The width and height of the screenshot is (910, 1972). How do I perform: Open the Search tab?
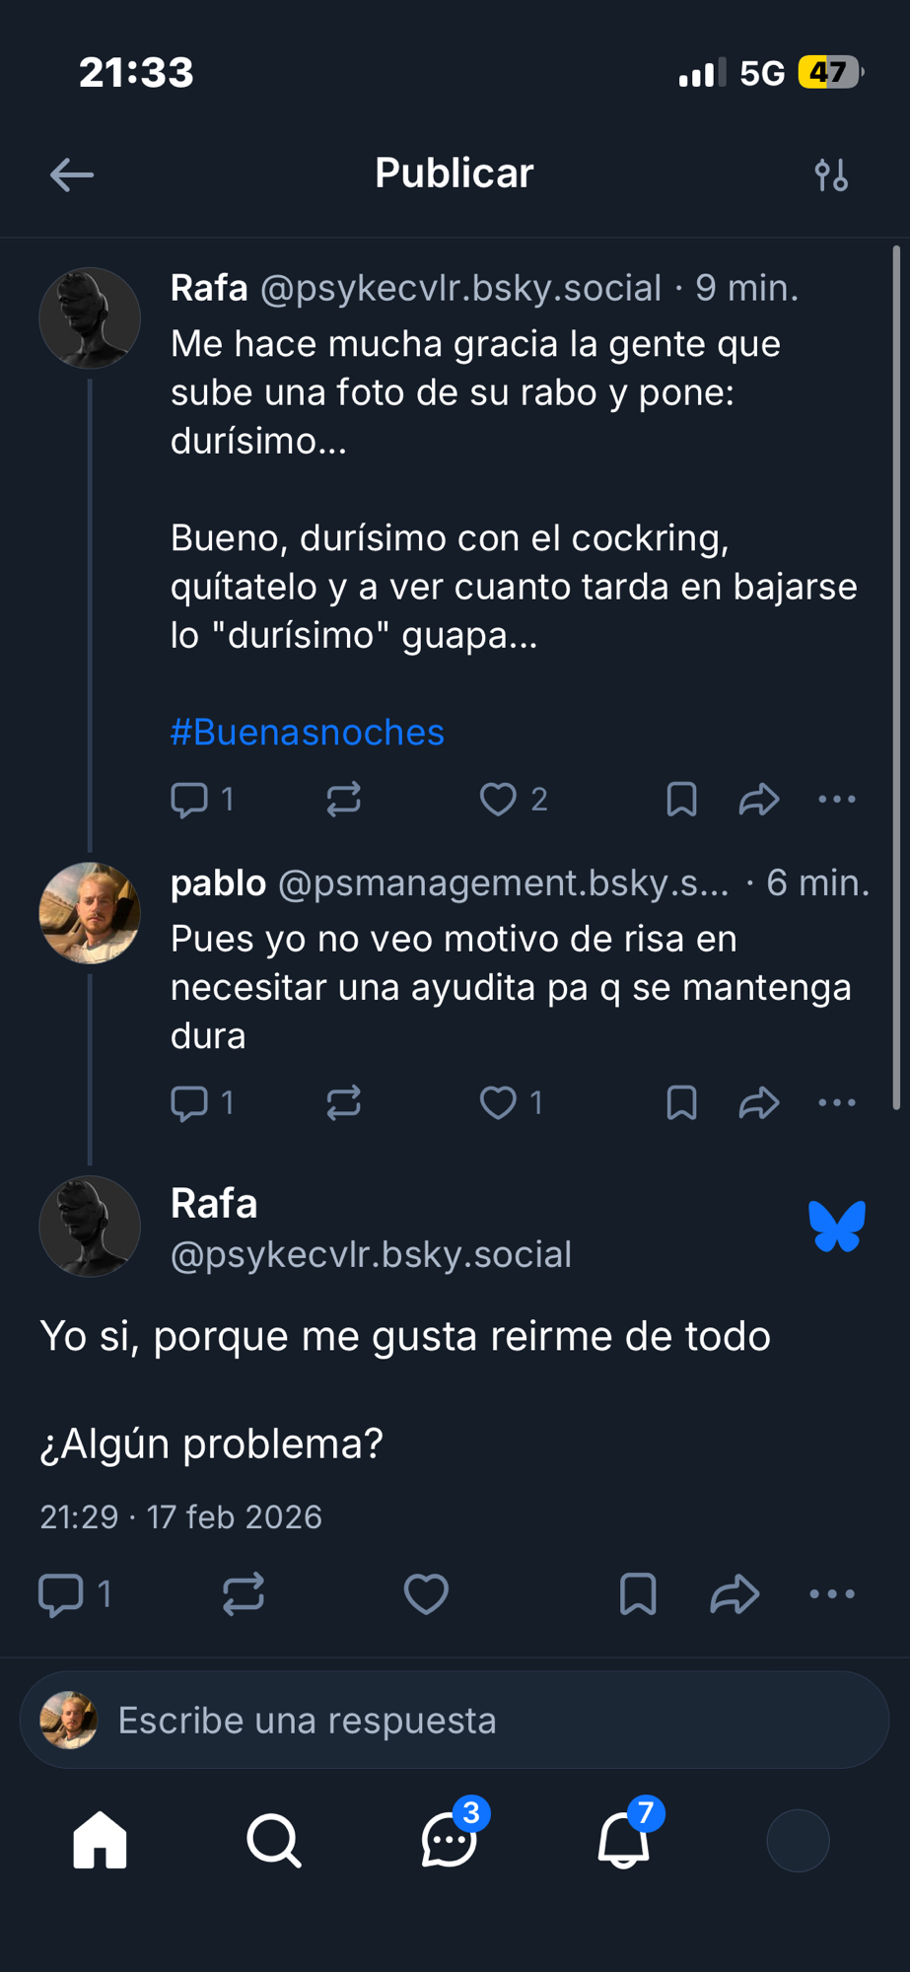(x=274, y=1841)
